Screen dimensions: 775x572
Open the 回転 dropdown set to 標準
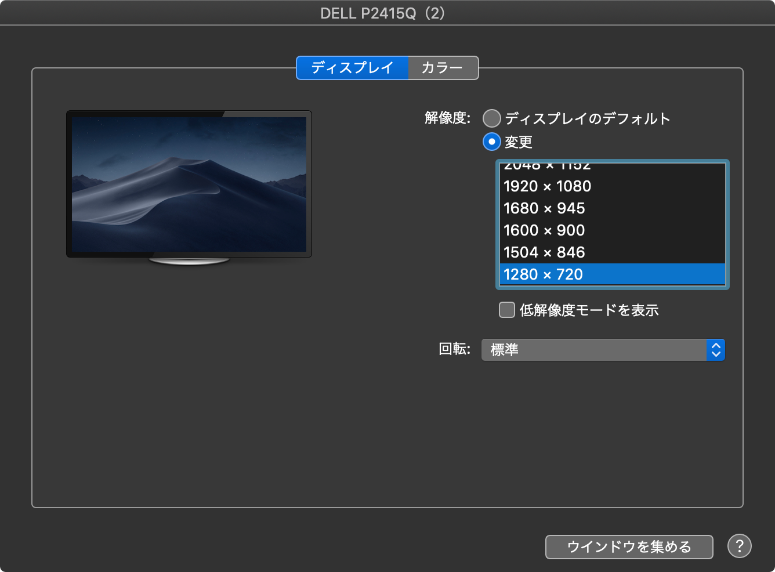tap(603, 350)
